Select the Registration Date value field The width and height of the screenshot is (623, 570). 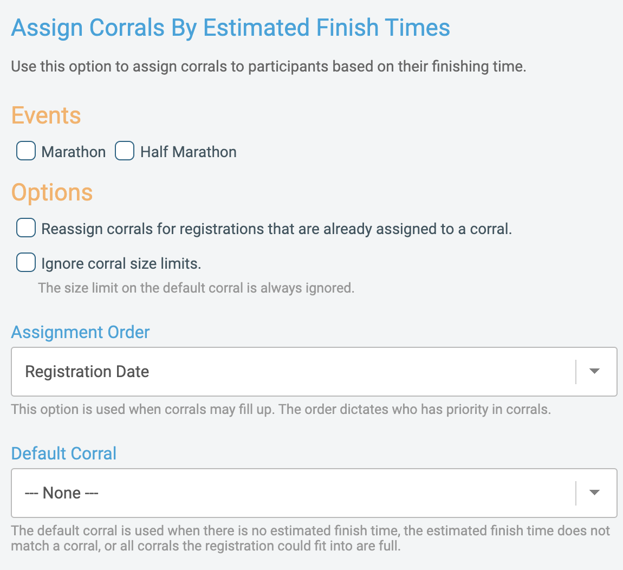tap(87, 372)
